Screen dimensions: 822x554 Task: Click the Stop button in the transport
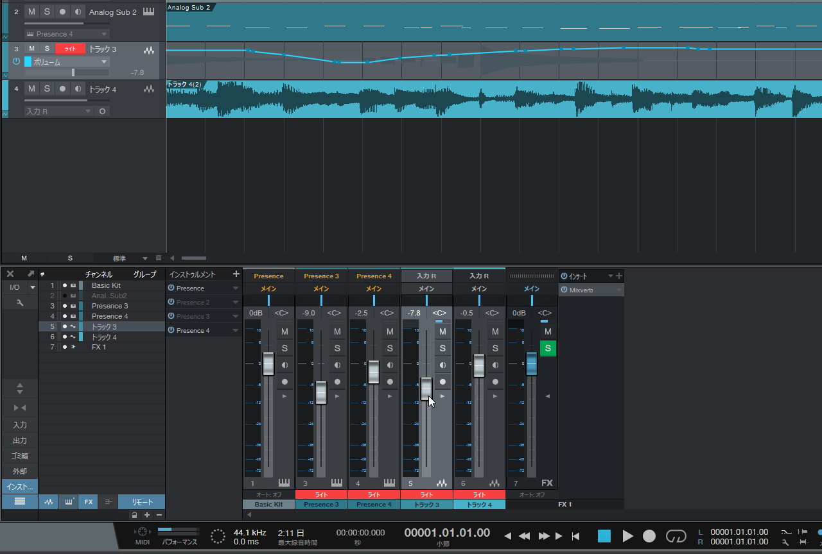(604, 536)
